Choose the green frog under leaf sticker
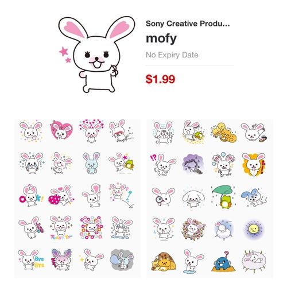The image size is (287, 287). coord(224,197)
